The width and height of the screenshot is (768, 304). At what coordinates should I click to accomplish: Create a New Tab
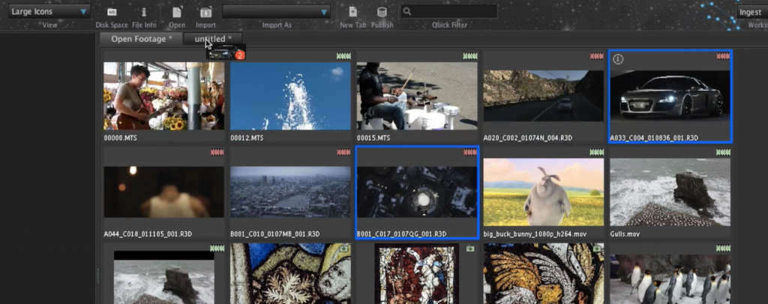[x=352, y=12]
